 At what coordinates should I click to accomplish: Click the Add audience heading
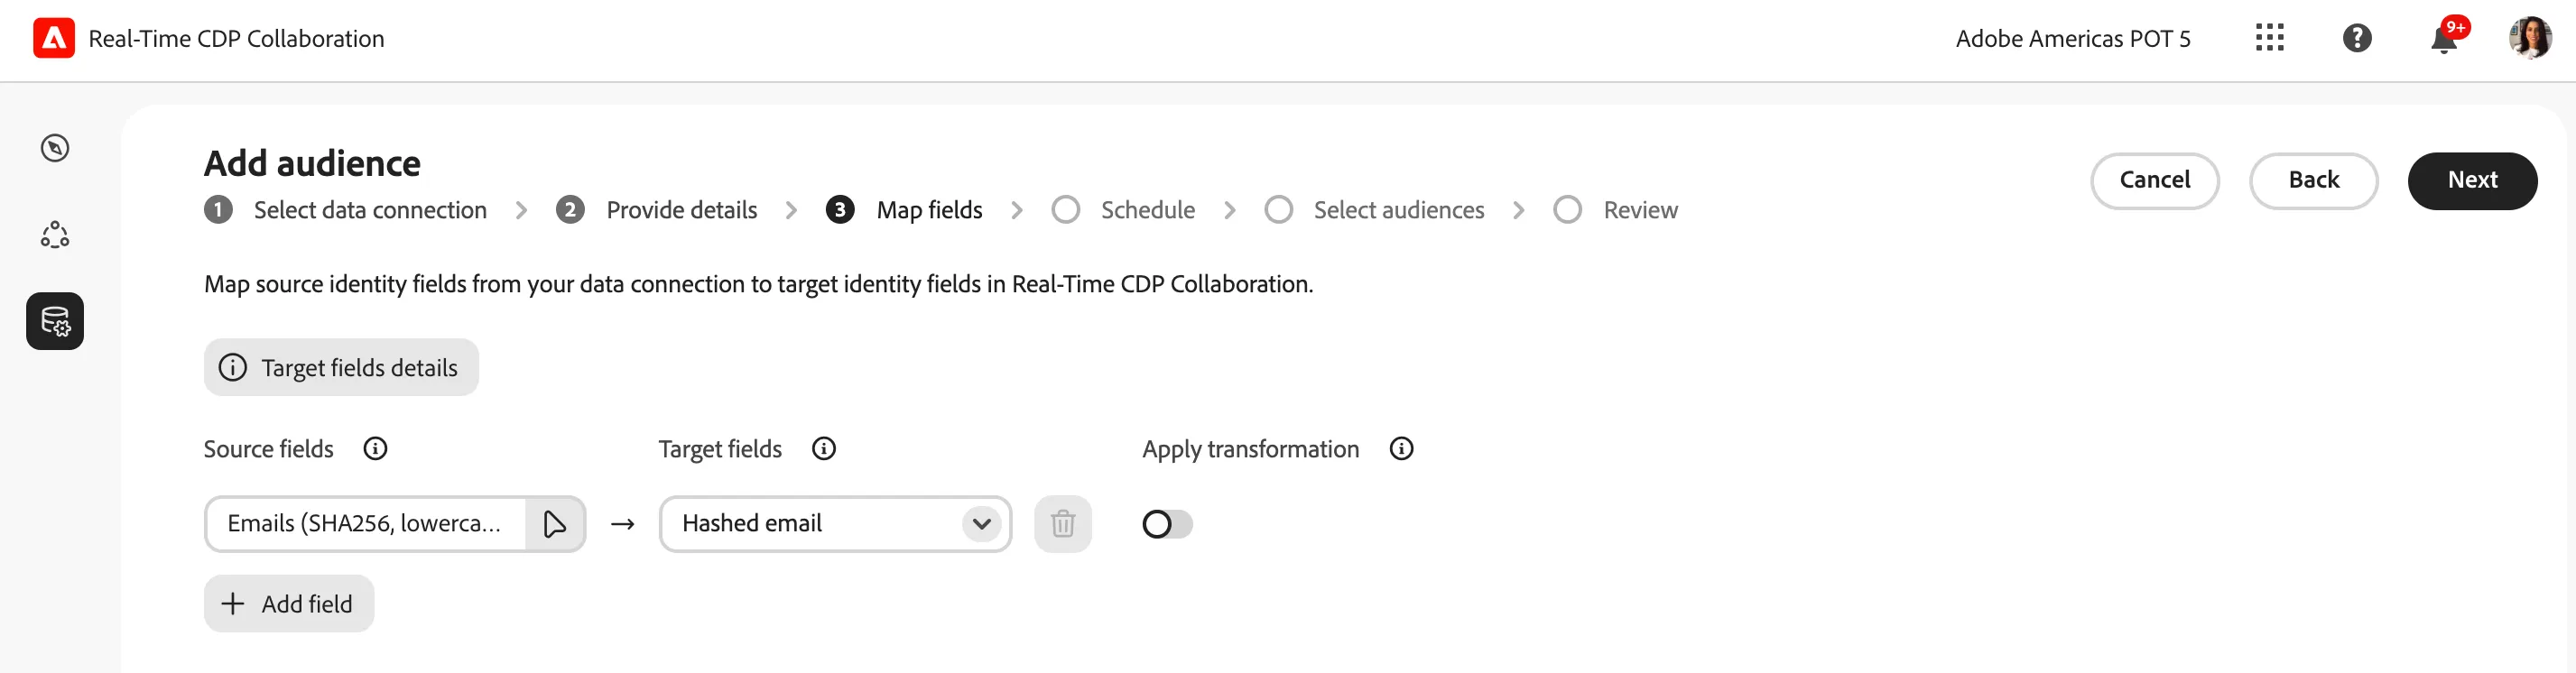(x=313, y=163)
